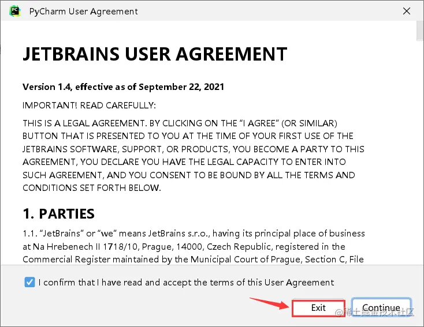This screenshot has height=327, width=424.
Task: Click the line mentioning Na Hrebenech II Prague
Action: click(184, 246)
